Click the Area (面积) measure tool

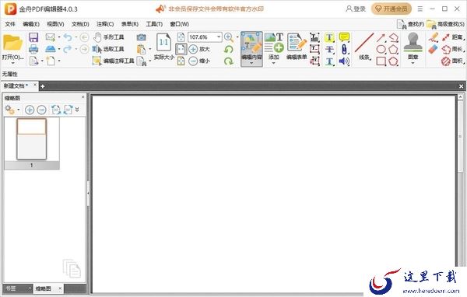(453, 61)
